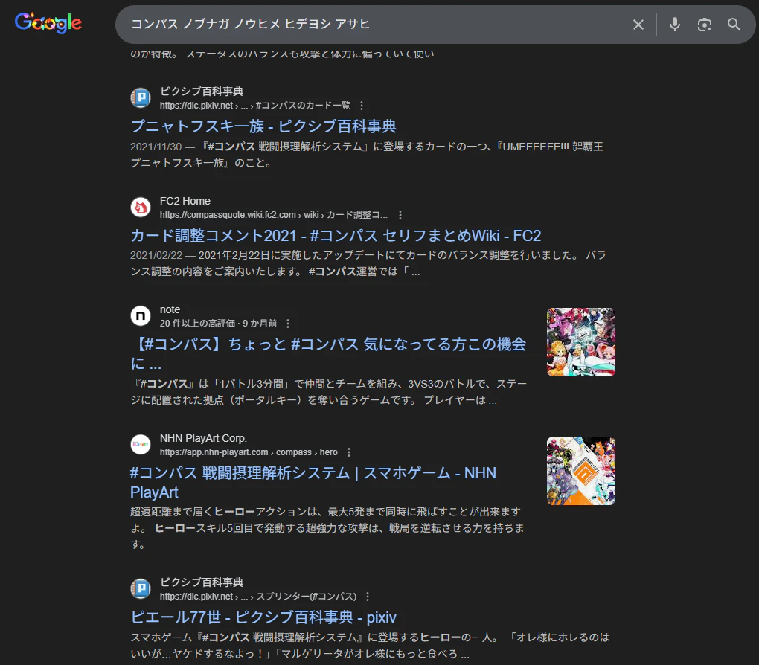The width and height of the screenshot is (759, 665).
Task: Click the magnifier search button
Action: [734, 25]
